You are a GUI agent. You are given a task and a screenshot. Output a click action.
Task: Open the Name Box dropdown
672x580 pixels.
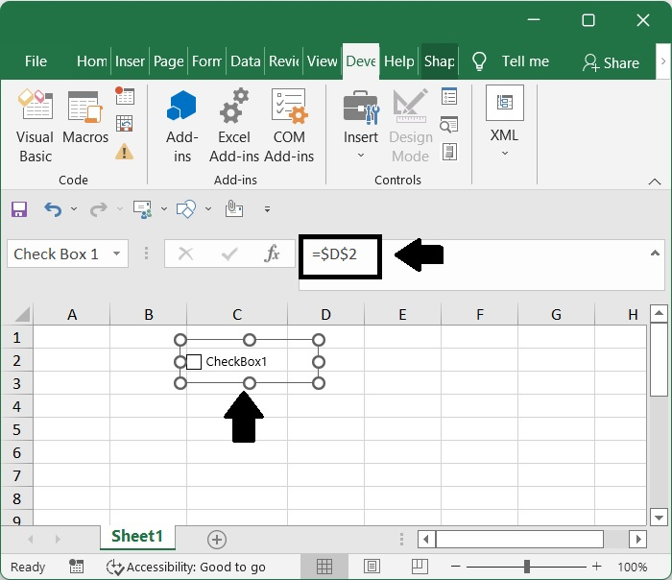116,254
